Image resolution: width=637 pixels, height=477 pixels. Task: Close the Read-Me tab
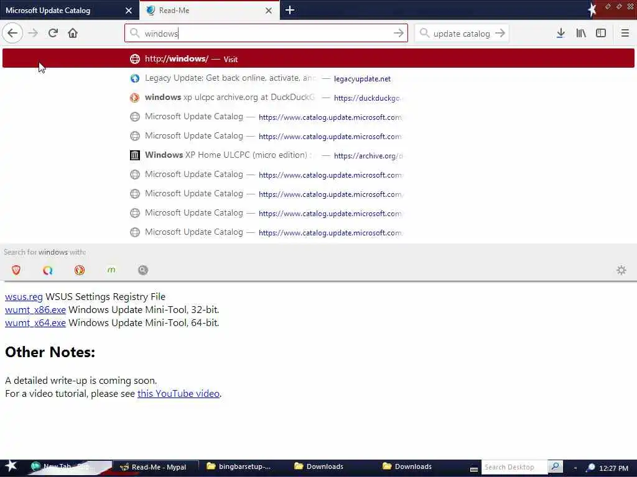tap(269, 11)
